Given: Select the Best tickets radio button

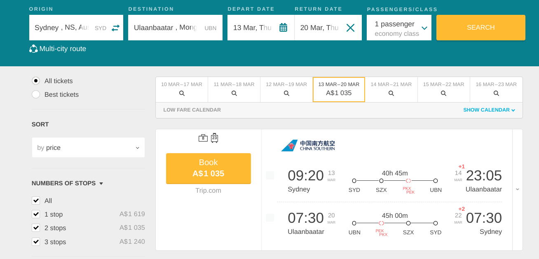Looking at the screenshot, I should pos(36,94).
